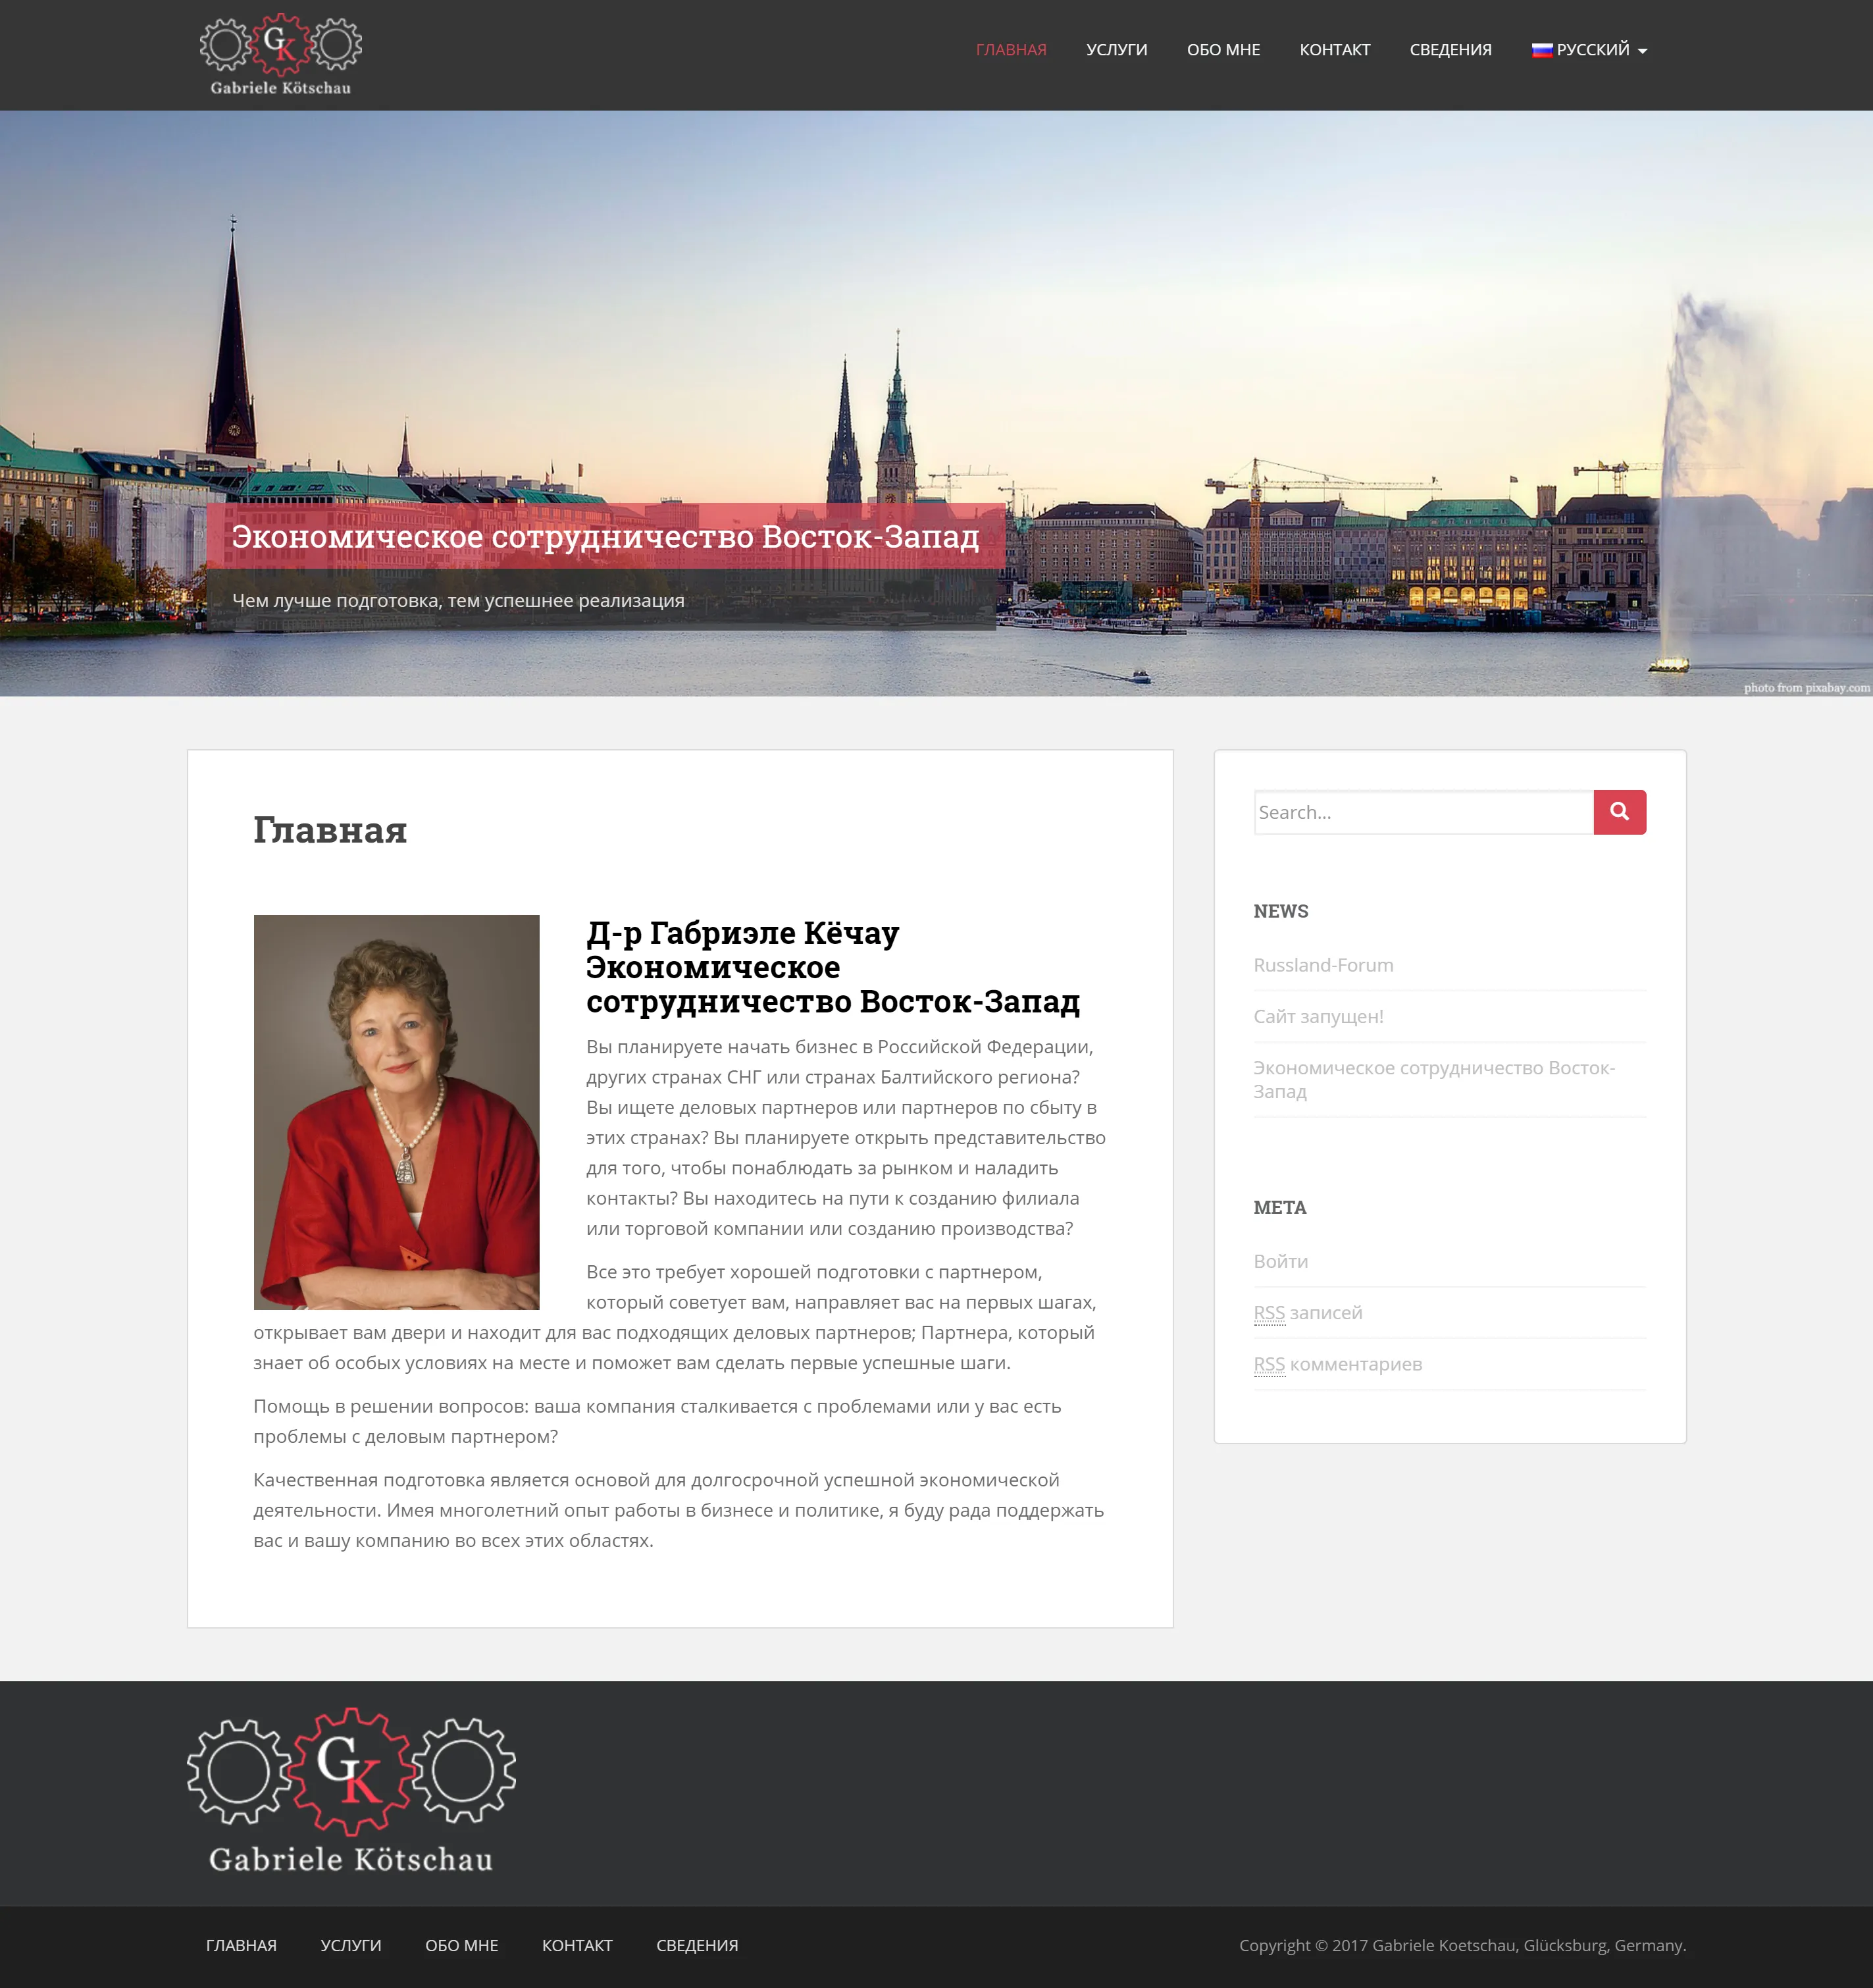The width and height of the screenshot is (1873, 1988).
Task: Click the META sidebar heading
Action: (x=1280, y=1207)
